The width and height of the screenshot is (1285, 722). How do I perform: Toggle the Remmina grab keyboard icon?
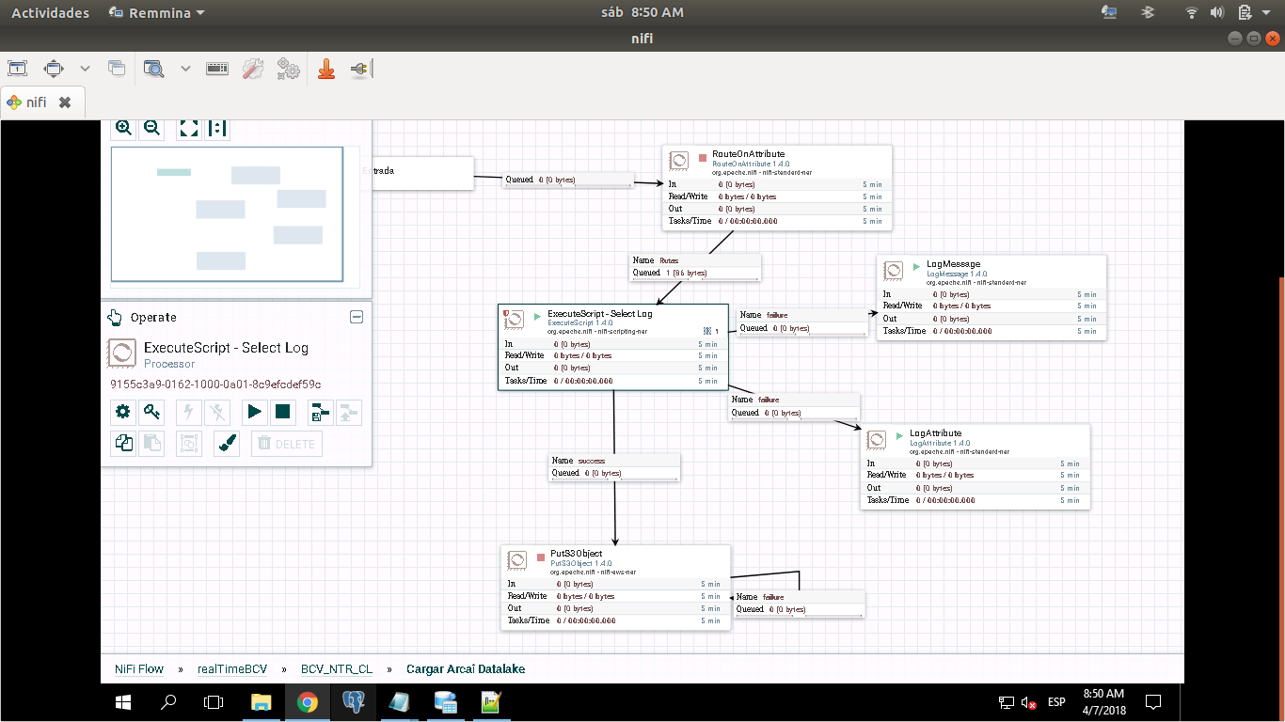217,69
